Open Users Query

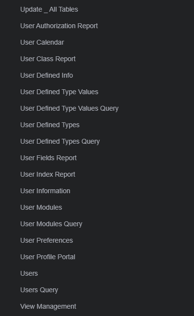(39, 290)
